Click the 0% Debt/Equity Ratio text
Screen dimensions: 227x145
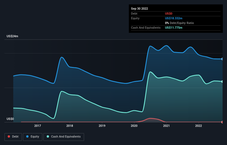tap(179, 23)
